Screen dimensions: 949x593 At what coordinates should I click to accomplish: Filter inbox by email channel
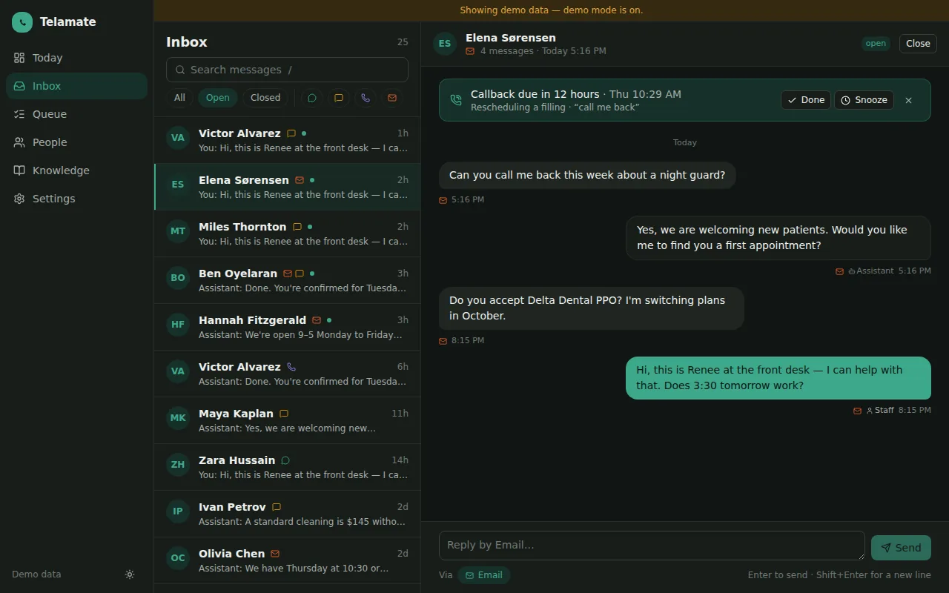point(392,98)
